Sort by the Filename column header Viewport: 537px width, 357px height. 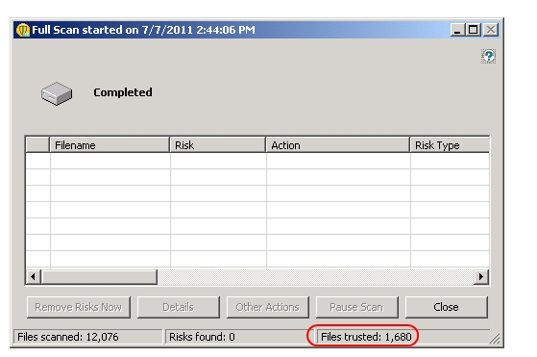pyautogui.click(x=110, y=145)
